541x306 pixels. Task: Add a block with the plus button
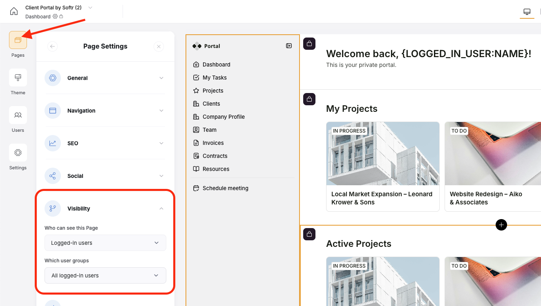[501, 225]
